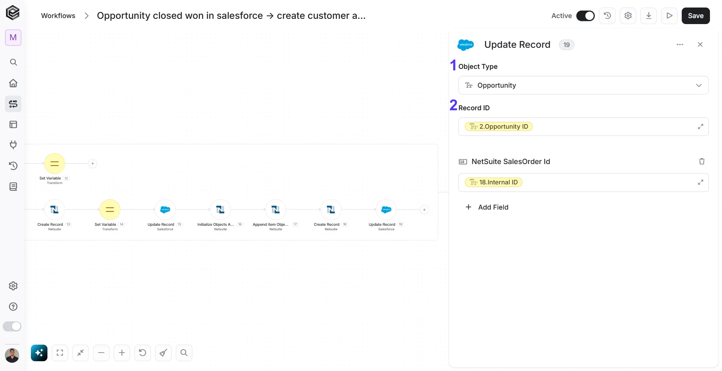Viewport: 722px width, 371px height.
Task: Click the fit-to-screen canvas icon
Action: (60, 353)
